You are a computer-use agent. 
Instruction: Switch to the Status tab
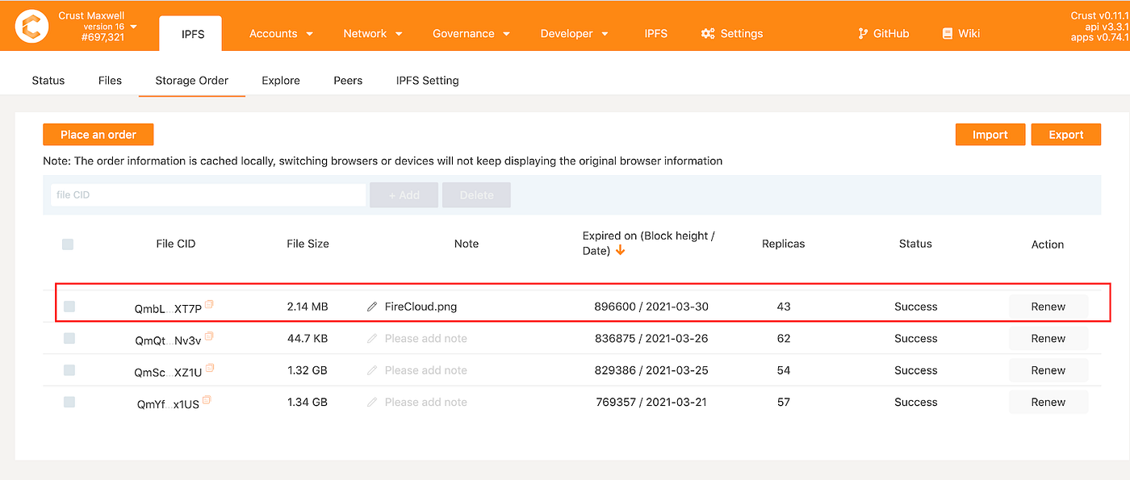point(48,81)
